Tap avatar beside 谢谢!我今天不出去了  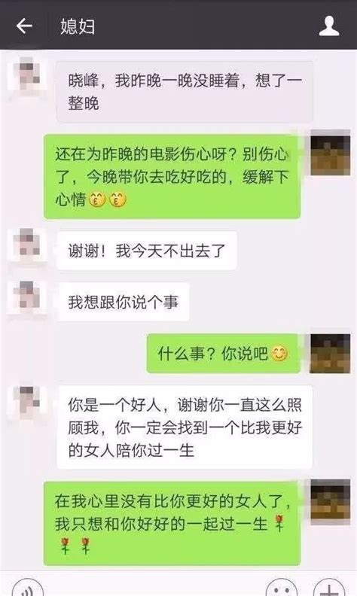27,245
